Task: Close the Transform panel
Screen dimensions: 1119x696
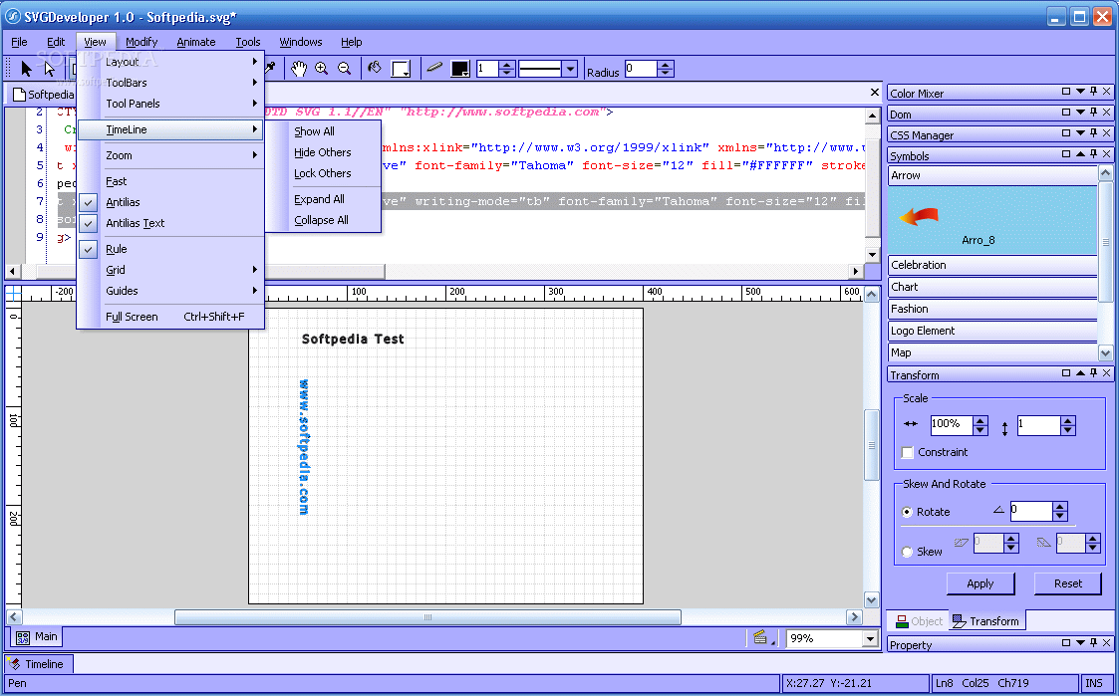Action: [1107, 373]
